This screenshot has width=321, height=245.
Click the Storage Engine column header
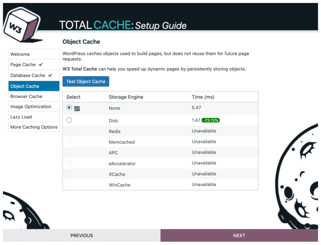point(126,97)
